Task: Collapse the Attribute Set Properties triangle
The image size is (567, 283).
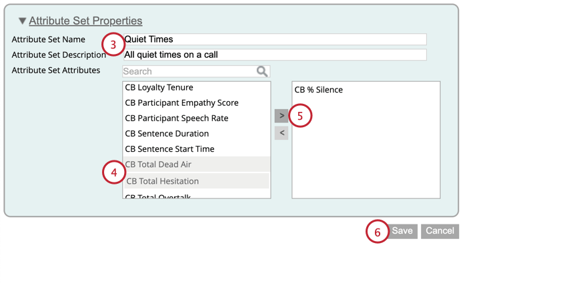Action: tap(22, 21)
